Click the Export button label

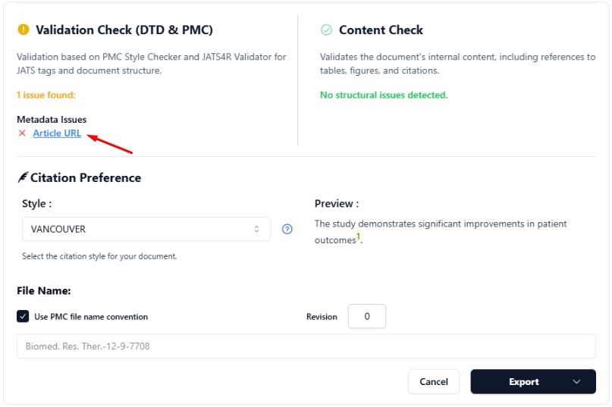[x=523, y=382]
